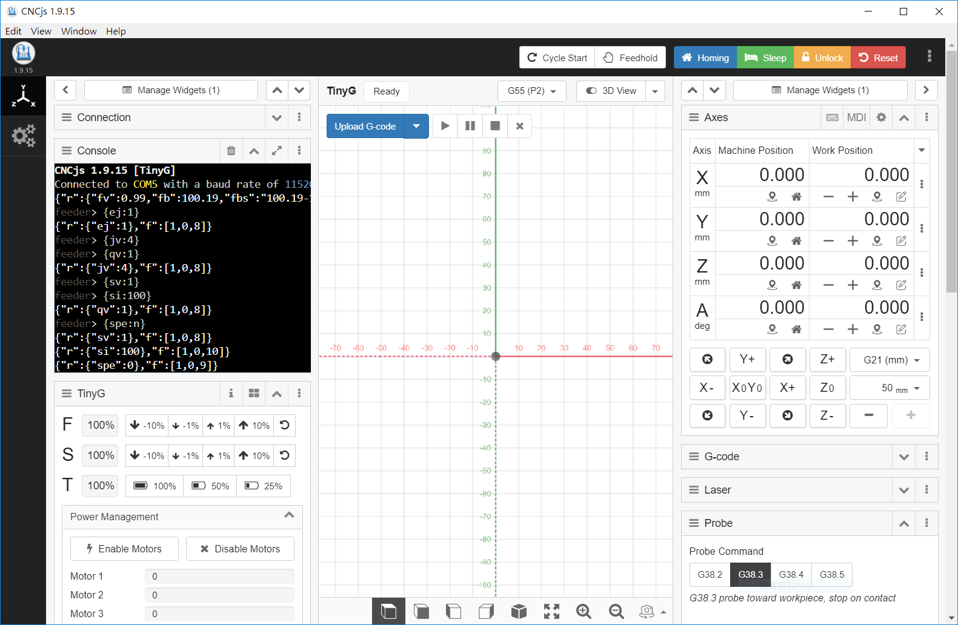This screenshot has width=958, height=625.
Task: Open the G55 (P2) coordinate system dropdown
Action: click(532, 91)
